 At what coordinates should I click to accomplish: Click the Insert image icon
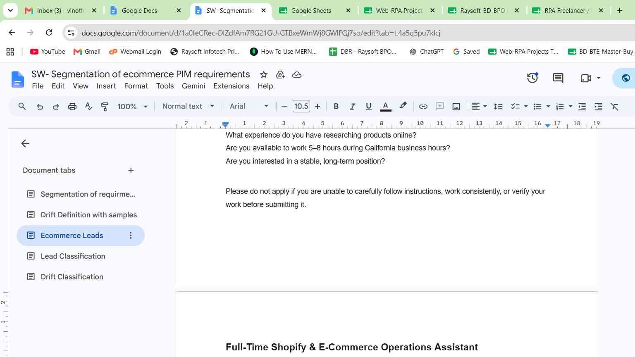click(x=456, y=107)
